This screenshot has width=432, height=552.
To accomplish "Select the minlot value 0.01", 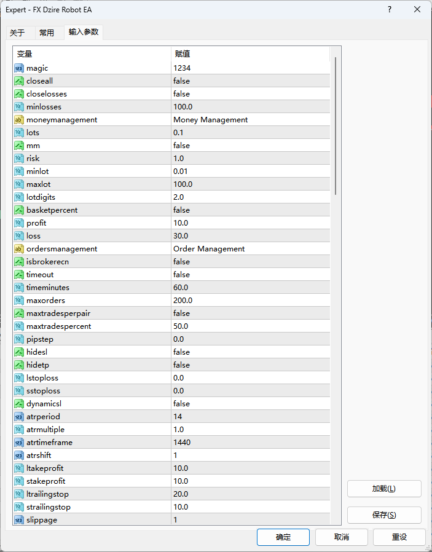I will tap(181, 172).
